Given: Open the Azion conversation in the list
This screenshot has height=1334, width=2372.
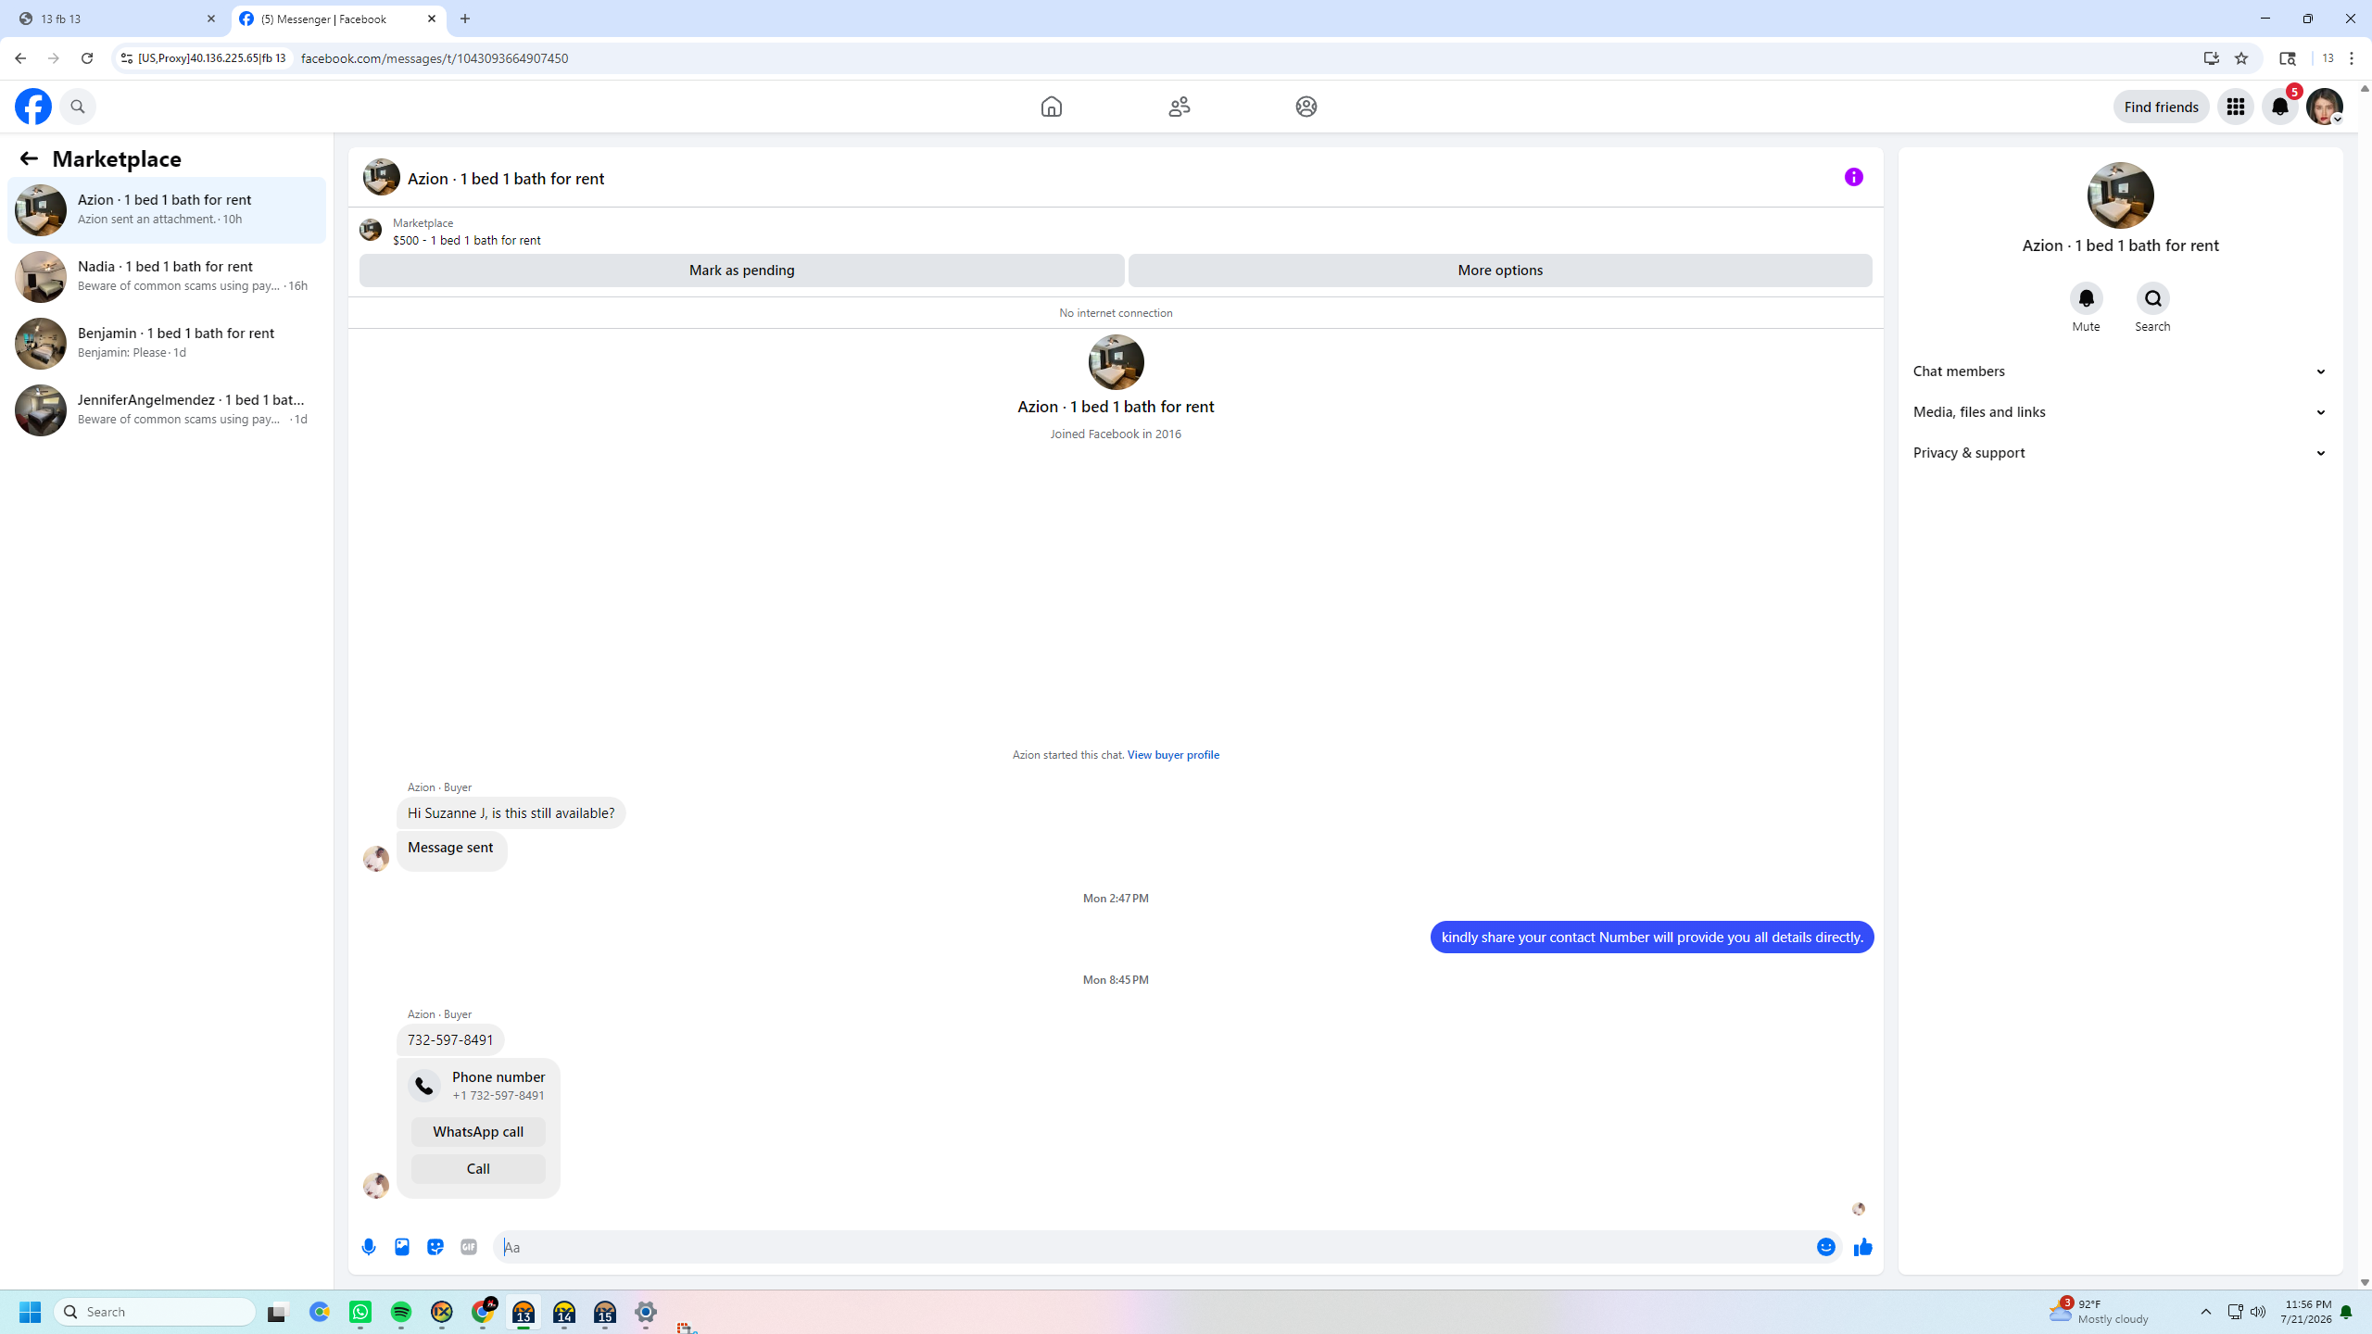Looking at the screenshot, I should click(x=167, y=210).
